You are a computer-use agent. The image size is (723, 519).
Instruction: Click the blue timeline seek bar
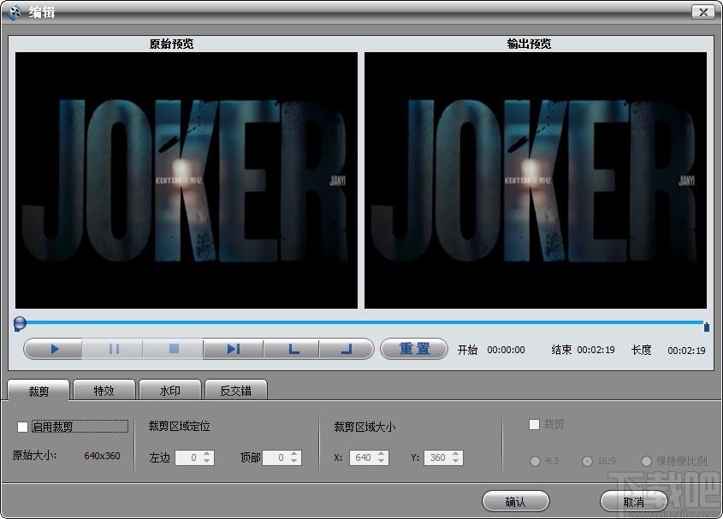coord(364,321)
